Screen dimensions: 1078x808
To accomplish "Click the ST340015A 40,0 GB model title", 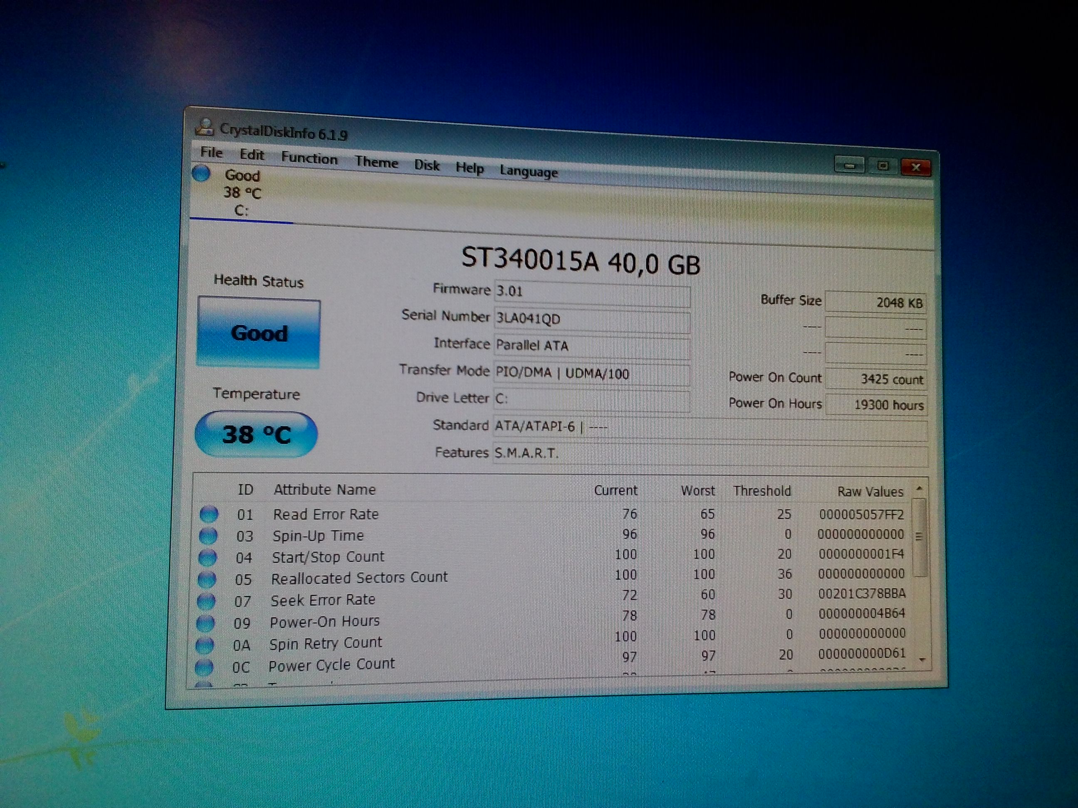I will pyautogui.click(x=581, y=261).
